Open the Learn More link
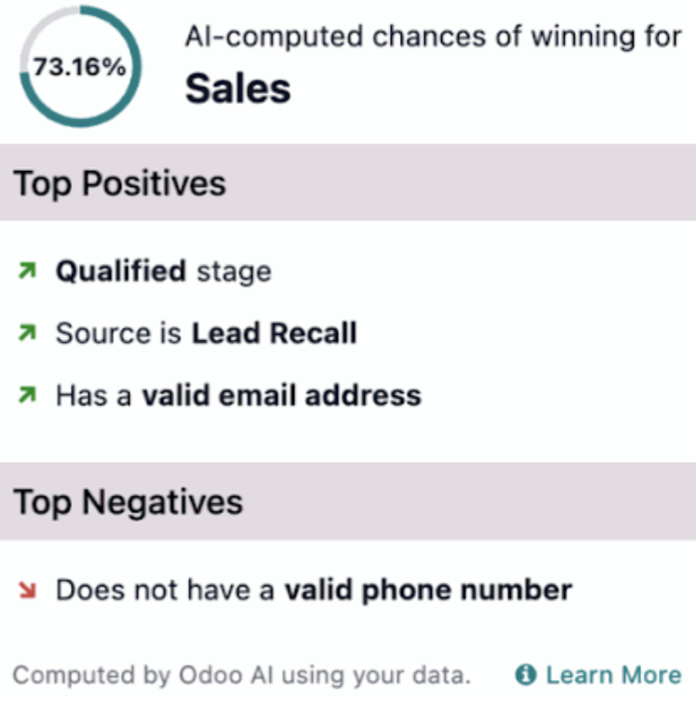This screenshot has height=701, width=696. tap(613, 674)
